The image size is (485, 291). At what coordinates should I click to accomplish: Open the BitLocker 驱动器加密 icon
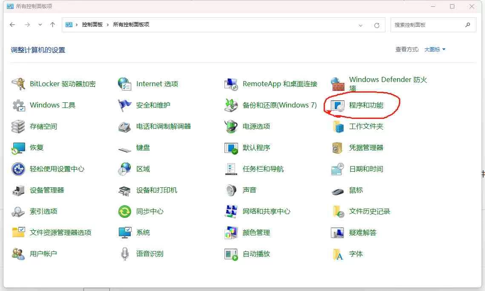(18, 84)
